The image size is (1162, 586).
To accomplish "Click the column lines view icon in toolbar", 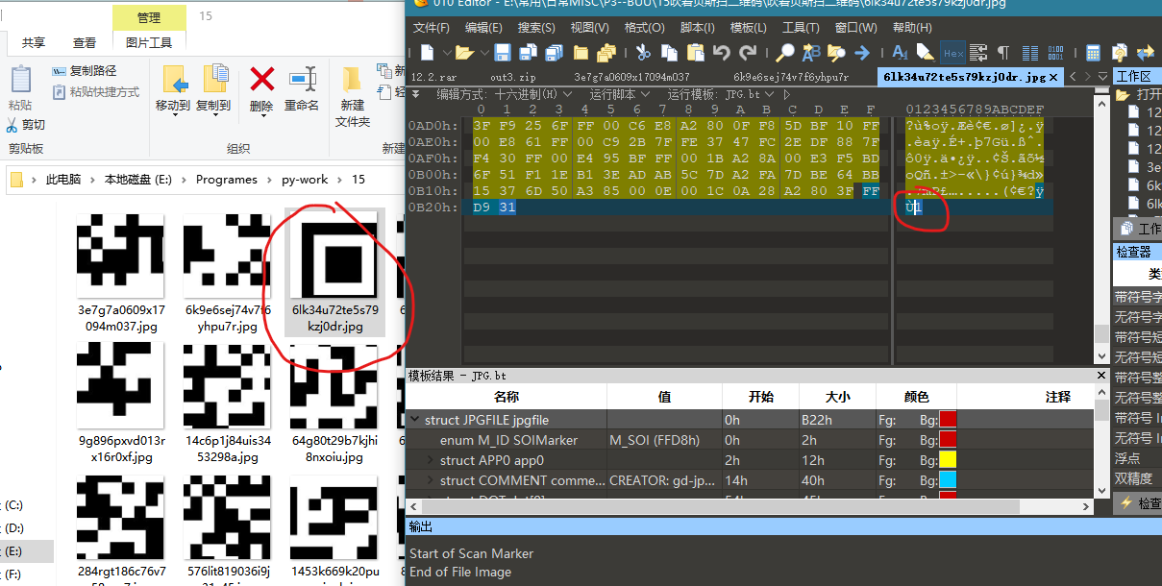I will click(1029, 53).
